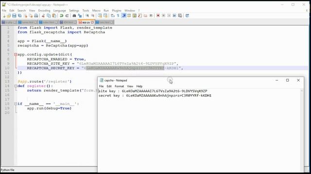Click RECAPTCHA_ENABLED in the code
This screenshot has width=311, height=174.
click(47, 59)
